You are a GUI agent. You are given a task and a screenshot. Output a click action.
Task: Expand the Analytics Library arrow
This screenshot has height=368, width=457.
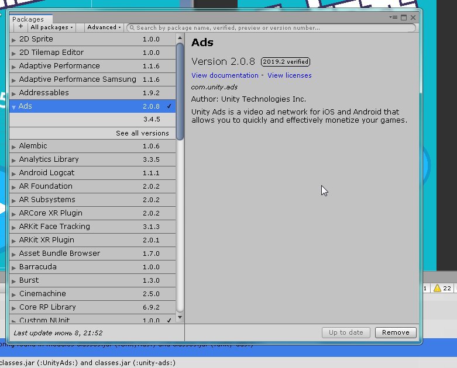click(x=13, y=160)
